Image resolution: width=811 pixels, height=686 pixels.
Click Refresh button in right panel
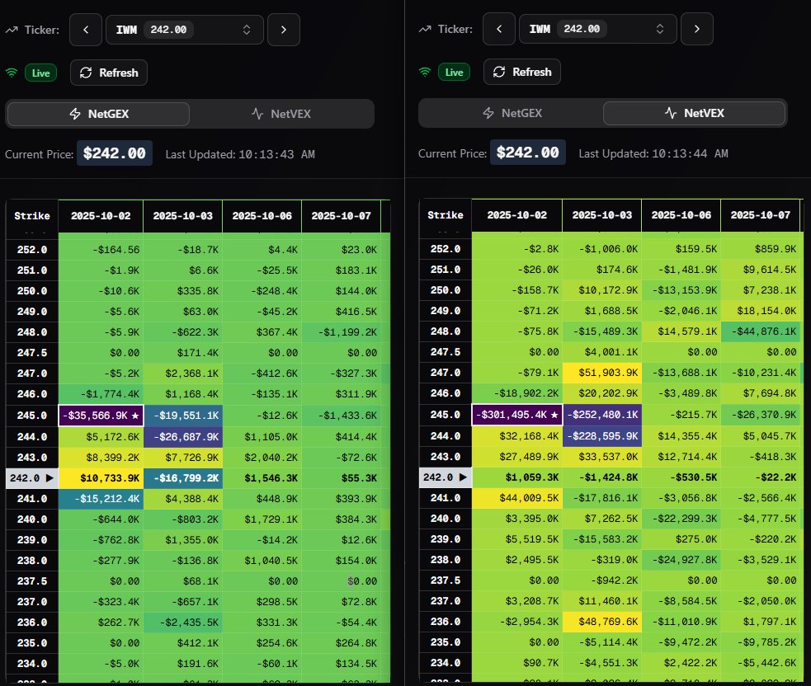pos(522,72)
